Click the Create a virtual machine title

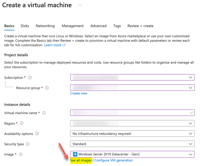click(37, 5)
